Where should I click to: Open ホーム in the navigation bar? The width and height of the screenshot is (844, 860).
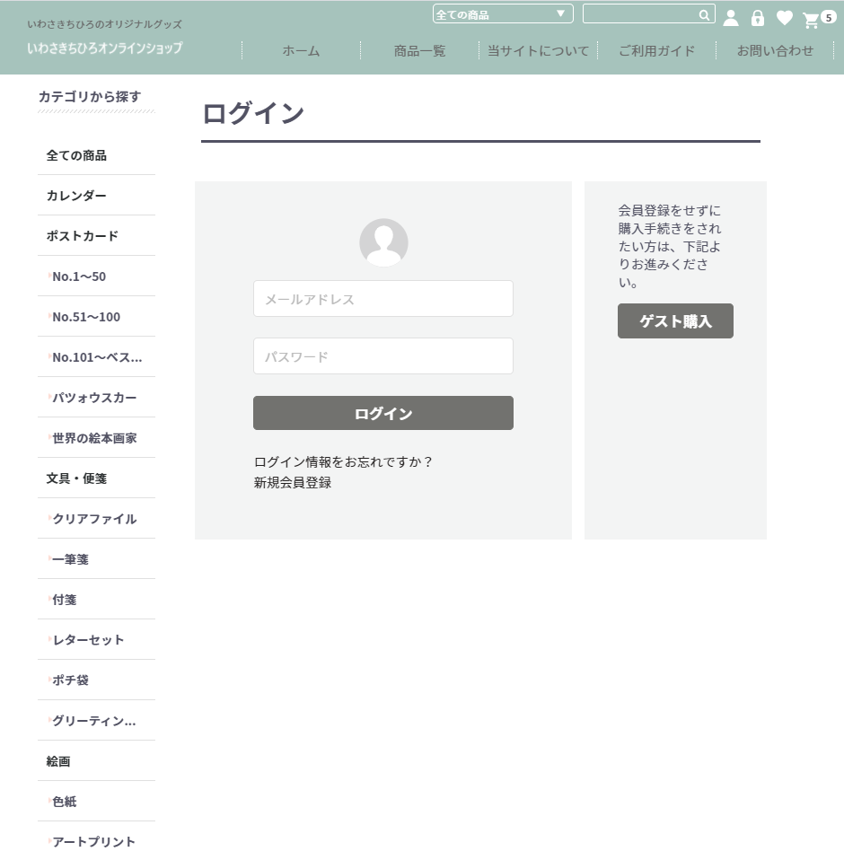301,51
